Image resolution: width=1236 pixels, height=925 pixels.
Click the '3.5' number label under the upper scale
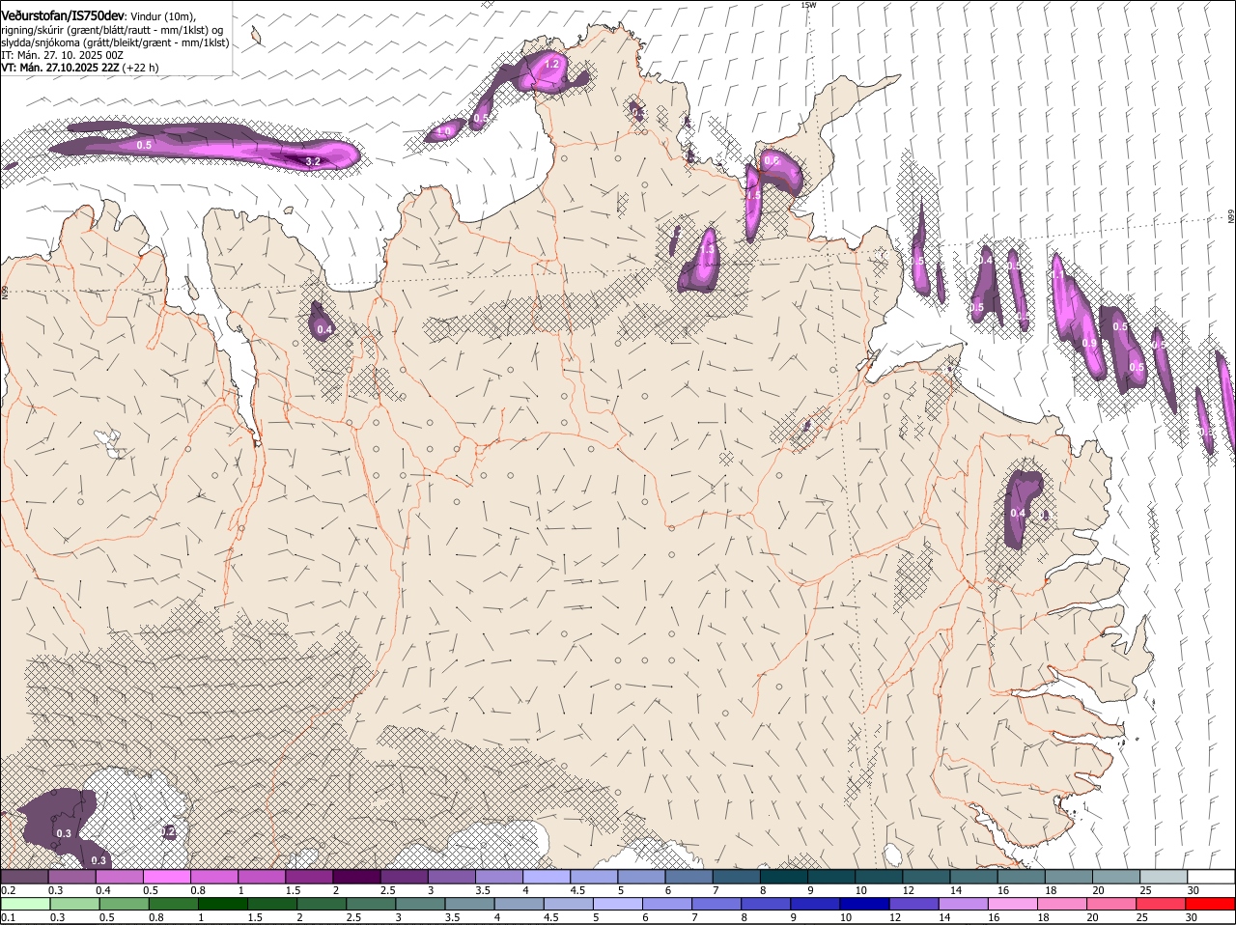483,889
